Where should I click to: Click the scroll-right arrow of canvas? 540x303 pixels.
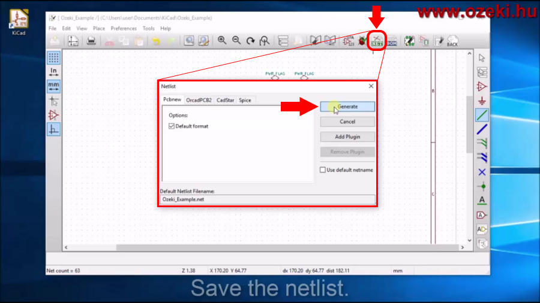(463, 247)
